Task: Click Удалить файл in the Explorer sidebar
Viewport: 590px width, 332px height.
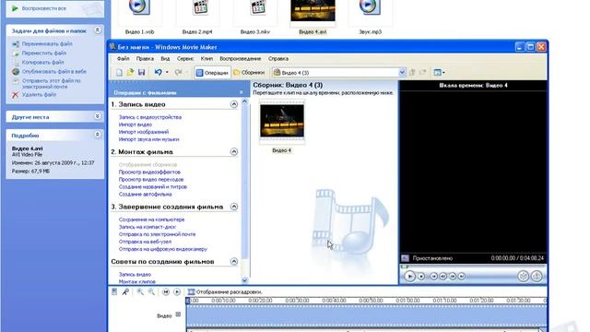Action: click(x=39, y=95)
